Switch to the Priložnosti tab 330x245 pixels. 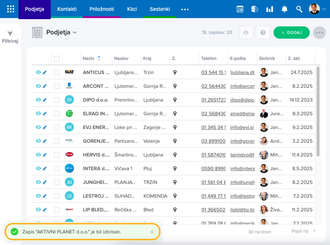pyautogui.click(x=102, y=9)
